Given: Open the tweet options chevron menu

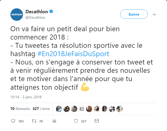Looking at the screenshot, I should (154, 15).
